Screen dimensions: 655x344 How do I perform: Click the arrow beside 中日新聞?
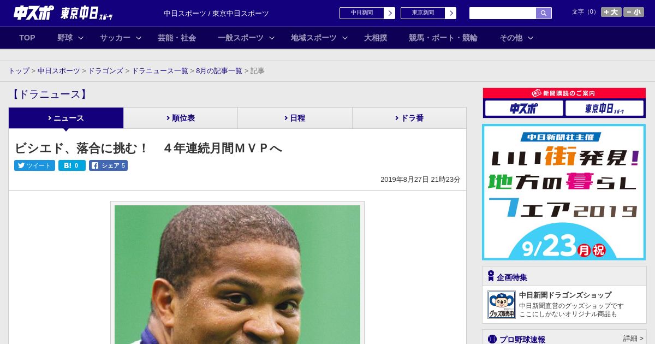tap(390, 13)
